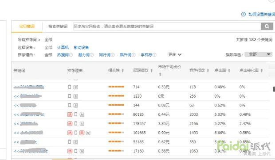Click help icon next to 同行词
The width and height of the screenshot is (275, 160).
[x=113, y=55]
